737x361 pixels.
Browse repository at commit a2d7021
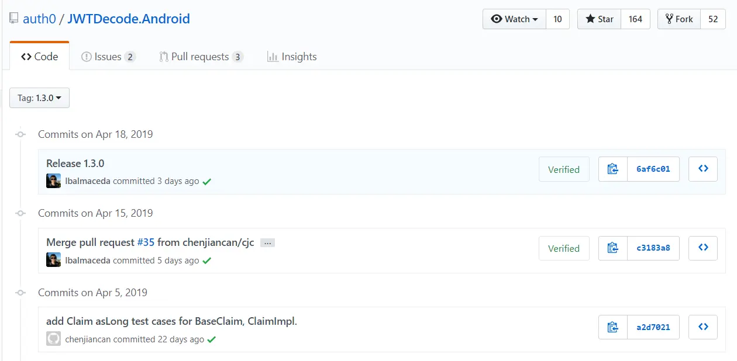(x=703, y=327)
